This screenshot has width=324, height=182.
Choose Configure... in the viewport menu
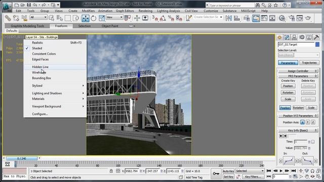pyautogui.click(x=55, y=114)
